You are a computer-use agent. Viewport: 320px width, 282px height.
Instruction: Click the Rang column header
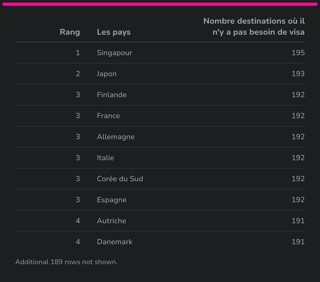click(x=70, y=32)
